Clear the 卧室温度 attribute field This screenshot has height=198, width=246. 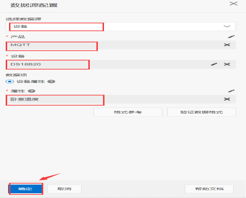227,99
